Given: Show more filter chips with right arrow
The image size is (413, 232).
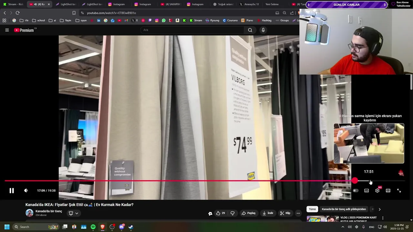Looking at the screenshot, I should tap(379, 209).
